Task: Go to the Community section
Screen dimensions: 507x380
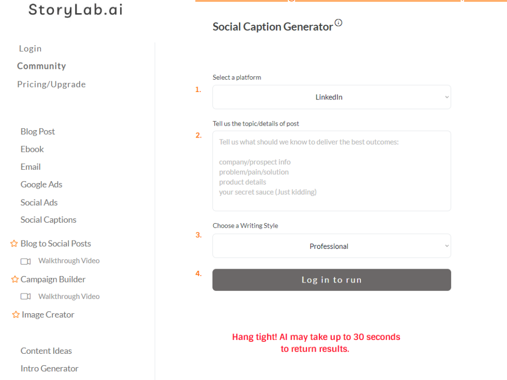Action: [x=42, y=66]
